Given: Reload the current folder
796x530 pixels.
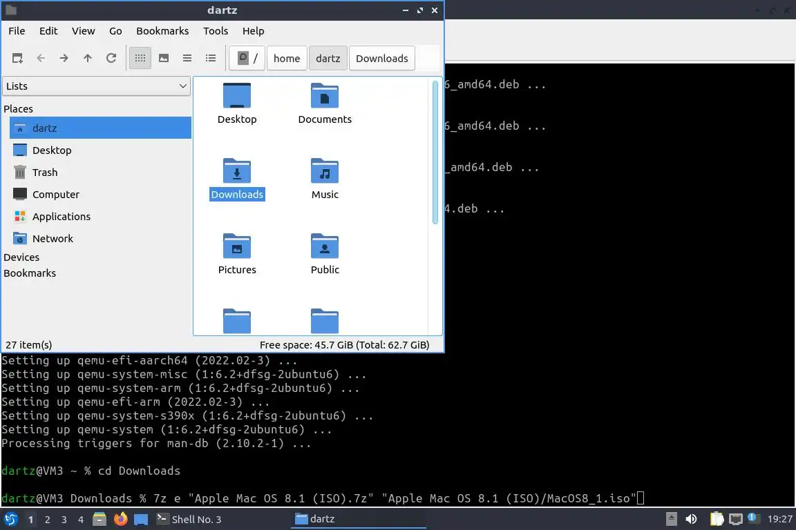Looking at the screenshot, I should (111, 59).
